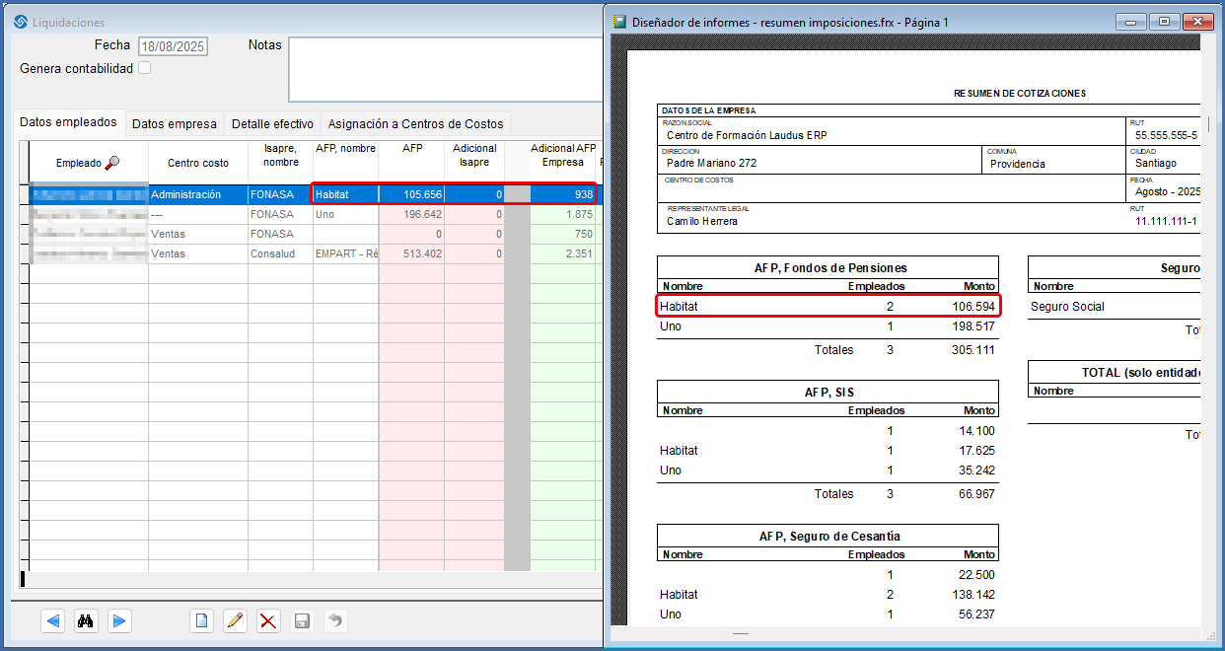Save with the floppy disk icon

pos(302,620)
